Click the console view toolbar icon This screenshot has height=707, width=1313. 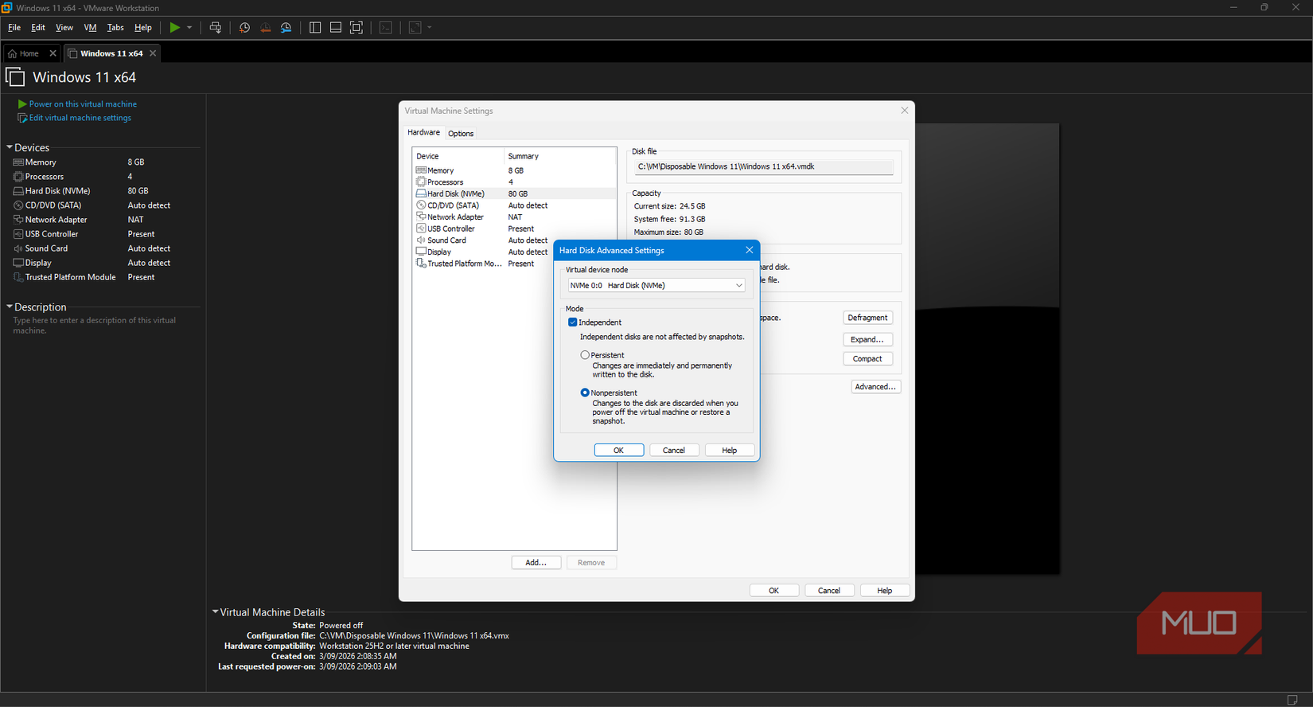tap(386, 27)
